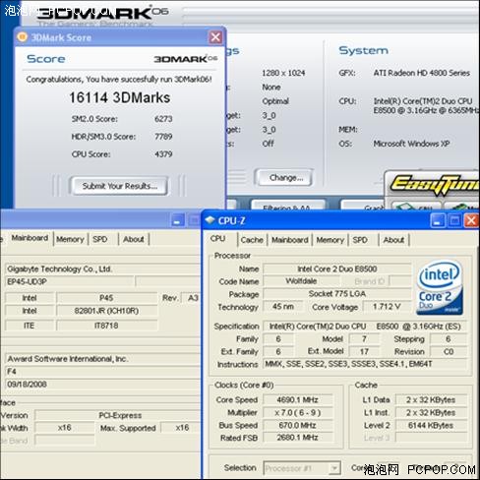The width and height of the screenshot is (480, 480).
Task: Click the System heading in 3DMark
Action: 363,50
